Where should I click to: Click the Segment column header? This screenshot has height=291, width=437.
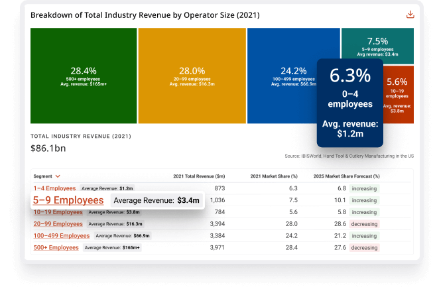click(x=42, y=176)
